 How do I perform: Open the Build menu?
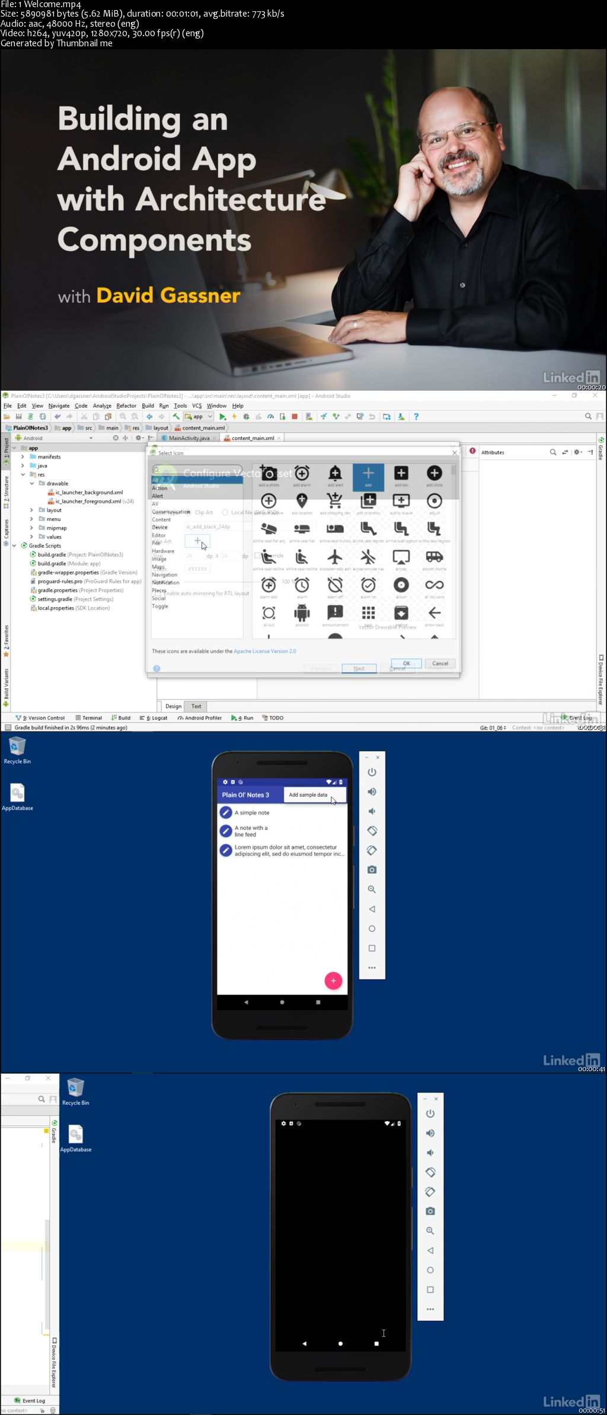[x=148, y=405]
